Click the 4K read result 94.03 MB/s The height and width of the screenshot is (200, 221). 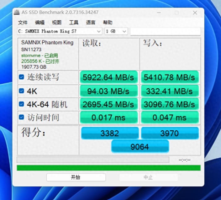pos(109,91)
